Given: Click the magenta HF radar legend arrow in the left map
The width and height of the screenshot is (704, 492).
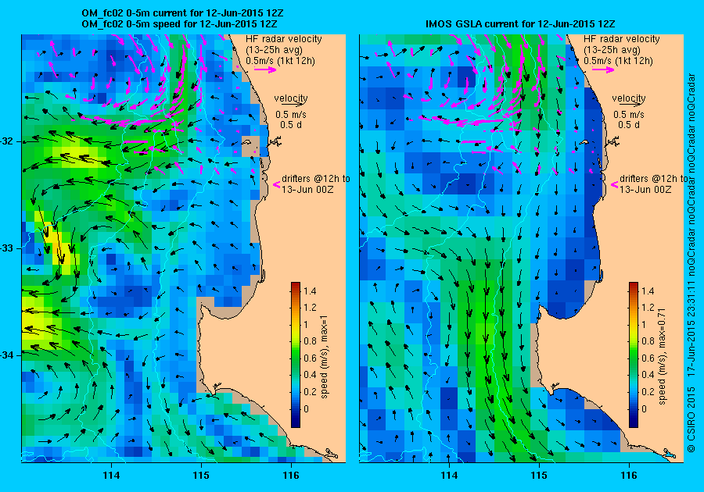Looking at the screenshot, I should click(265, 69).
